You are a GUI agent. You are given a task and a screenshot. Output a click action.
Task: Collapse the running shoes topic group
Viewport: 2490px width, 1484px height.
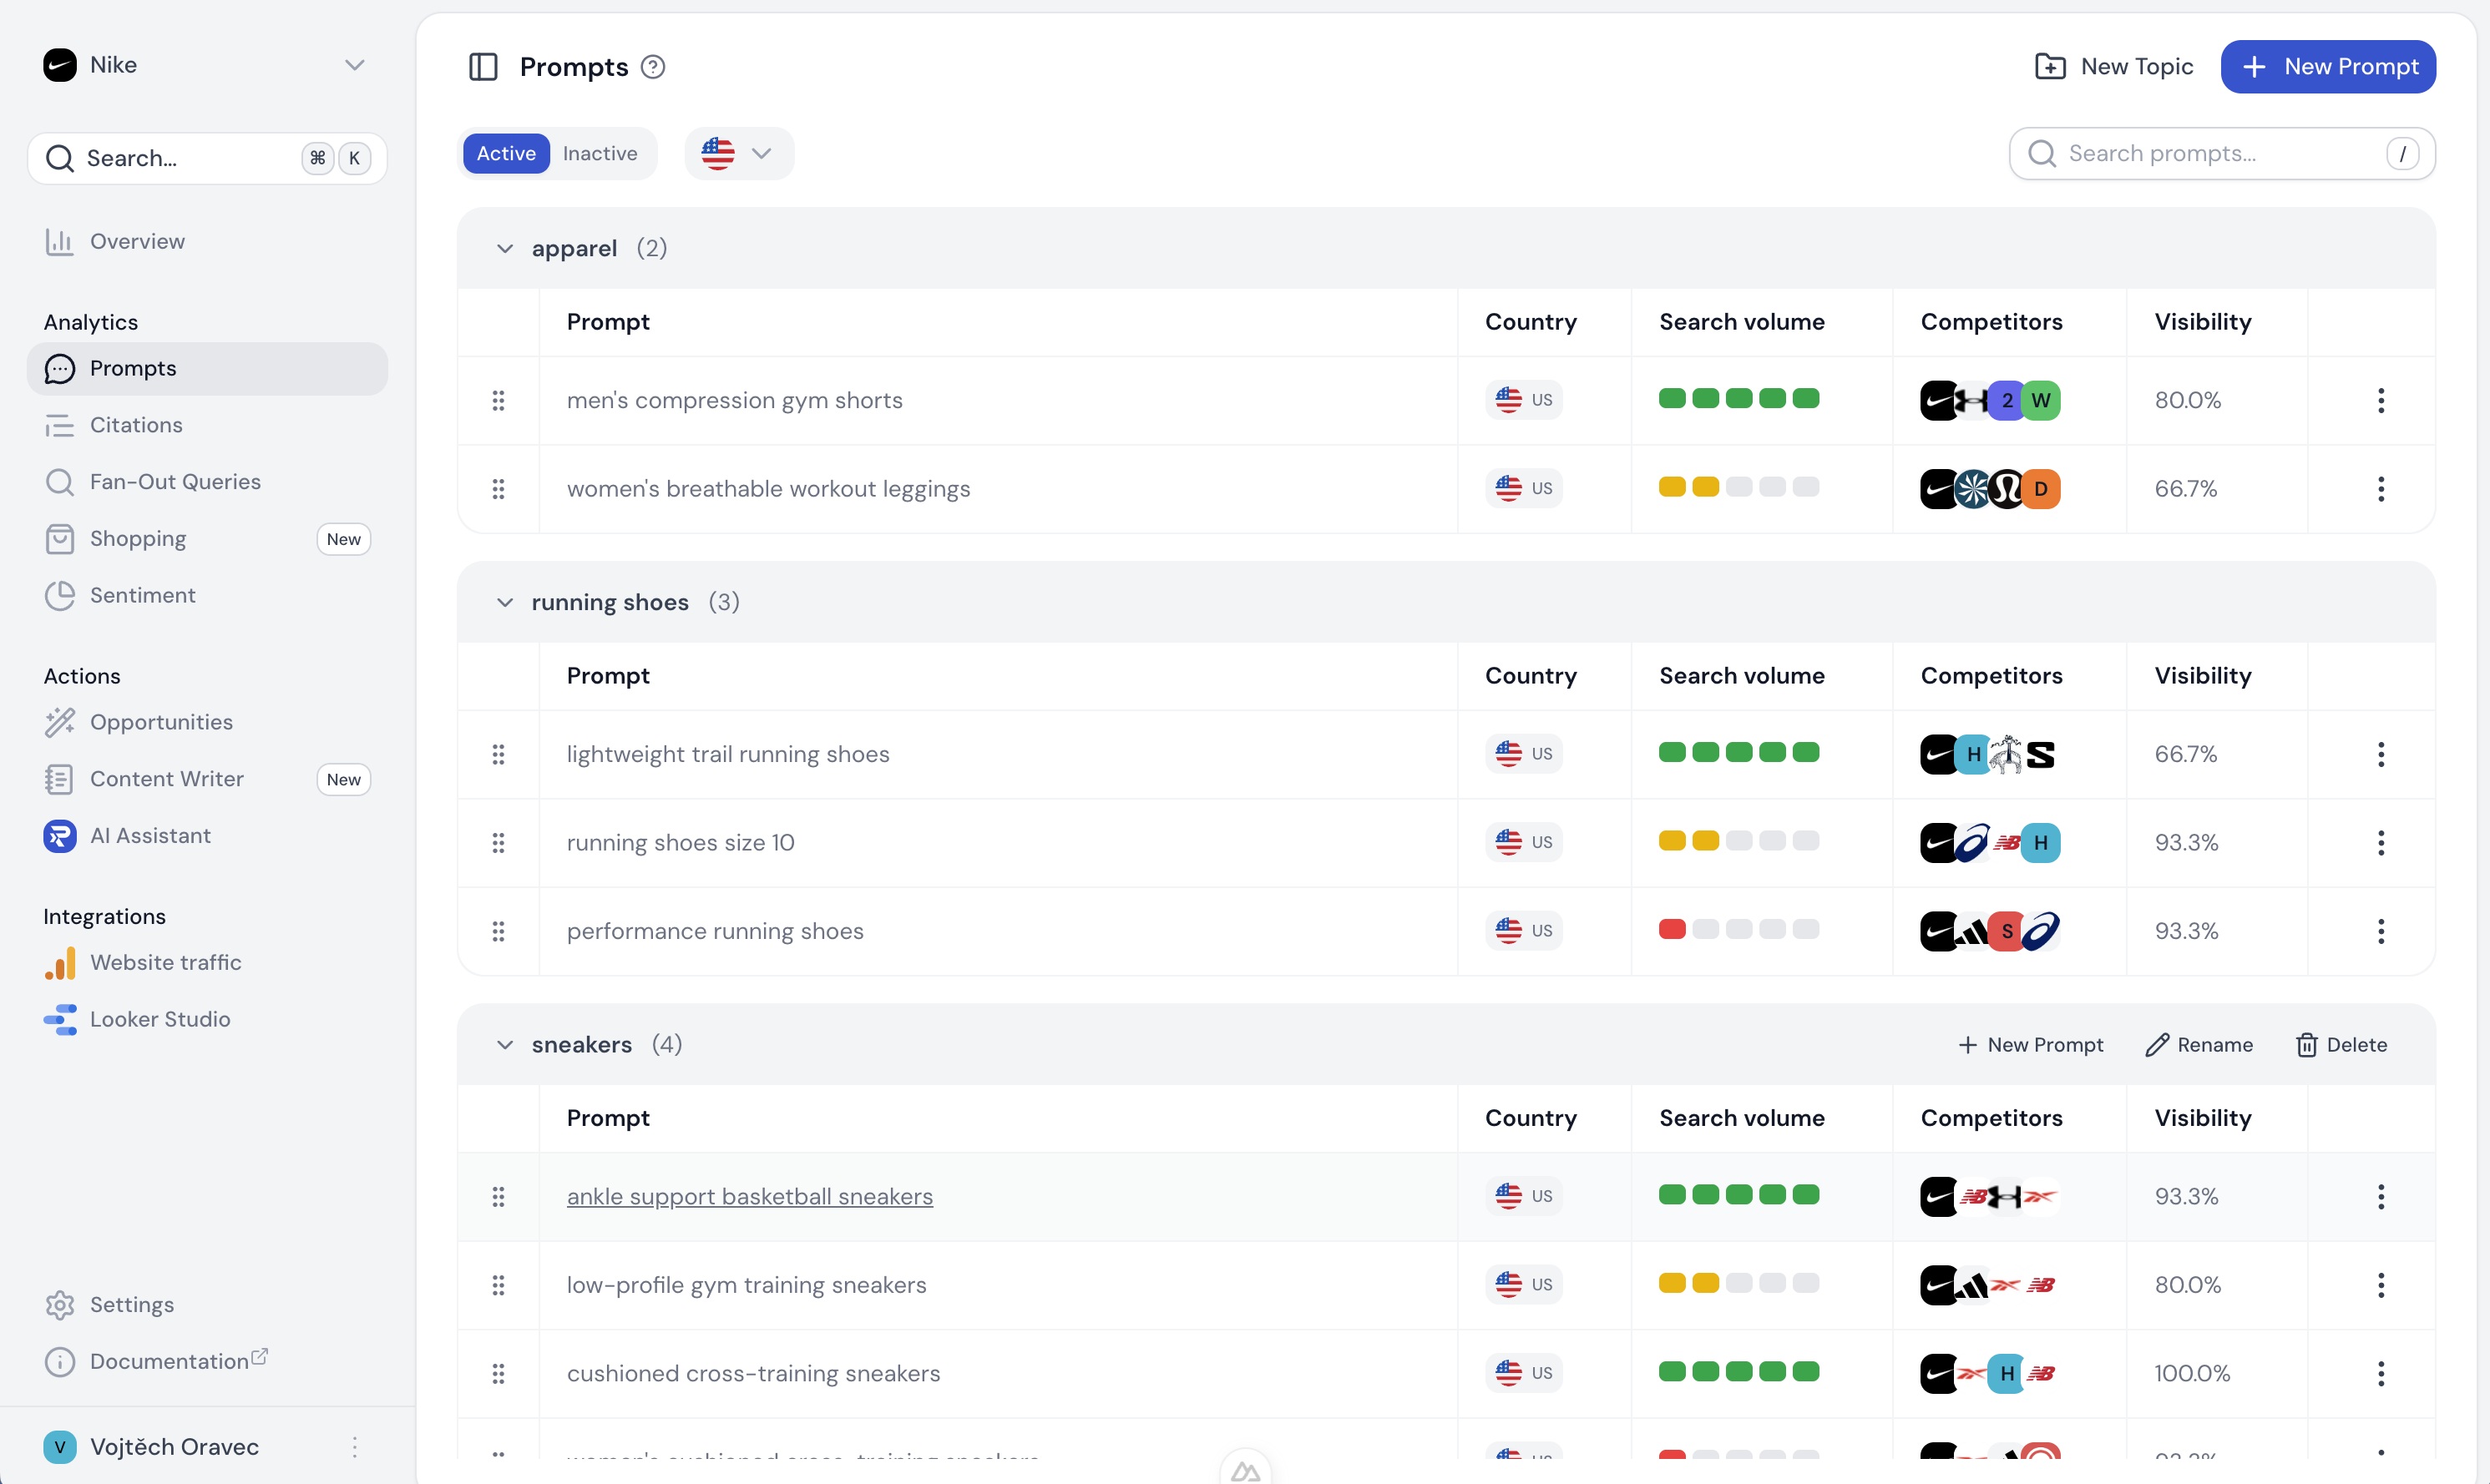(x=505, y=602)
